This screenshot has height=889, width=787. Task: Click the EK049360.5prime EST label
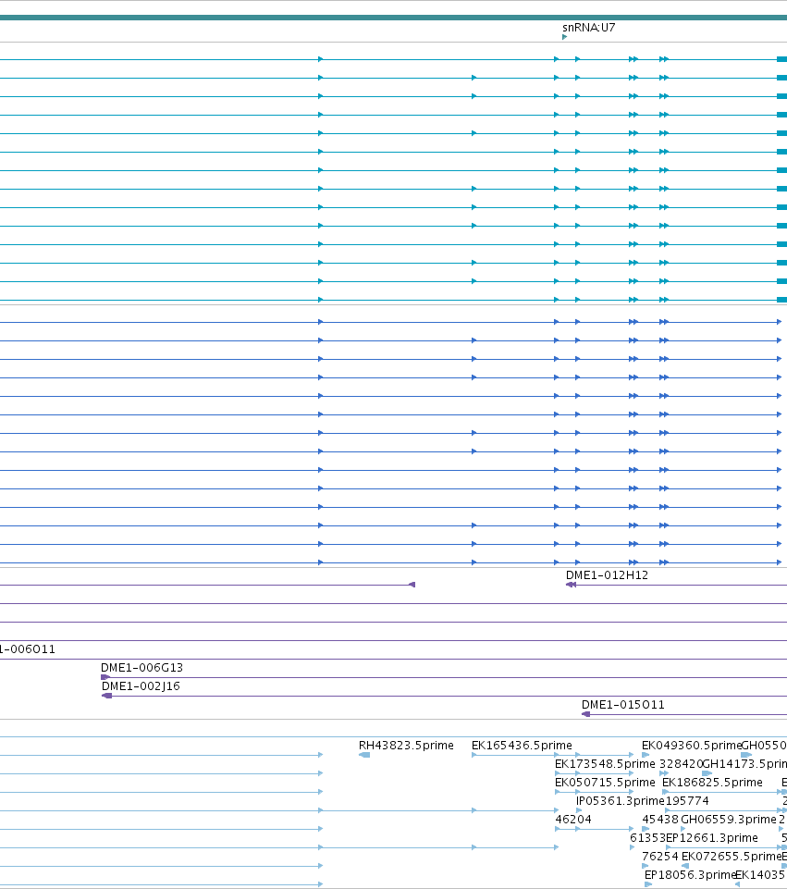691,746
